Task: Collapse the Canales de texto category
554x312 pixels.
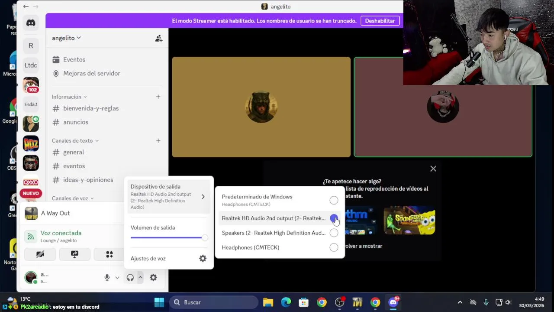Action: pyautogui.click(x=75, y=140)
